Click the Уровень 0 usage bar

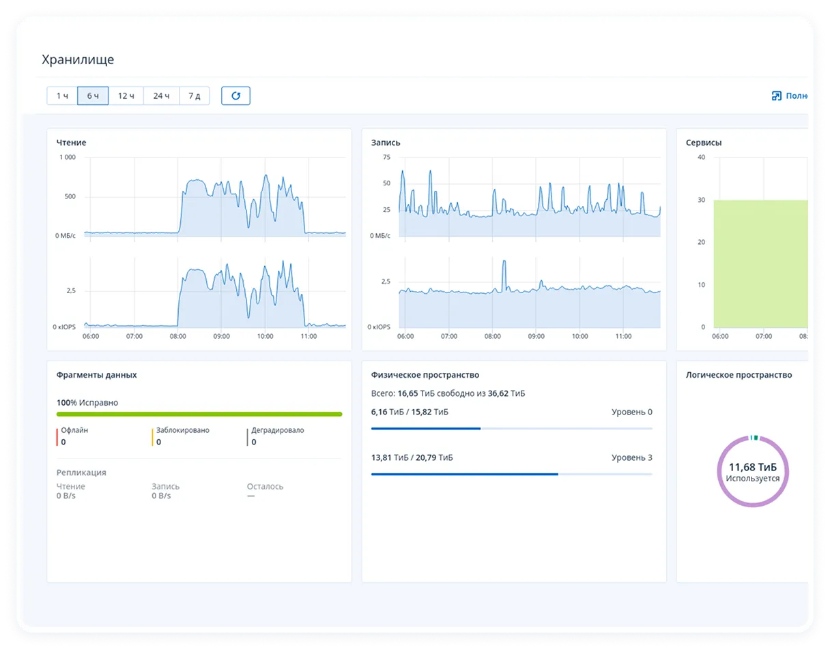pos(511,429)
